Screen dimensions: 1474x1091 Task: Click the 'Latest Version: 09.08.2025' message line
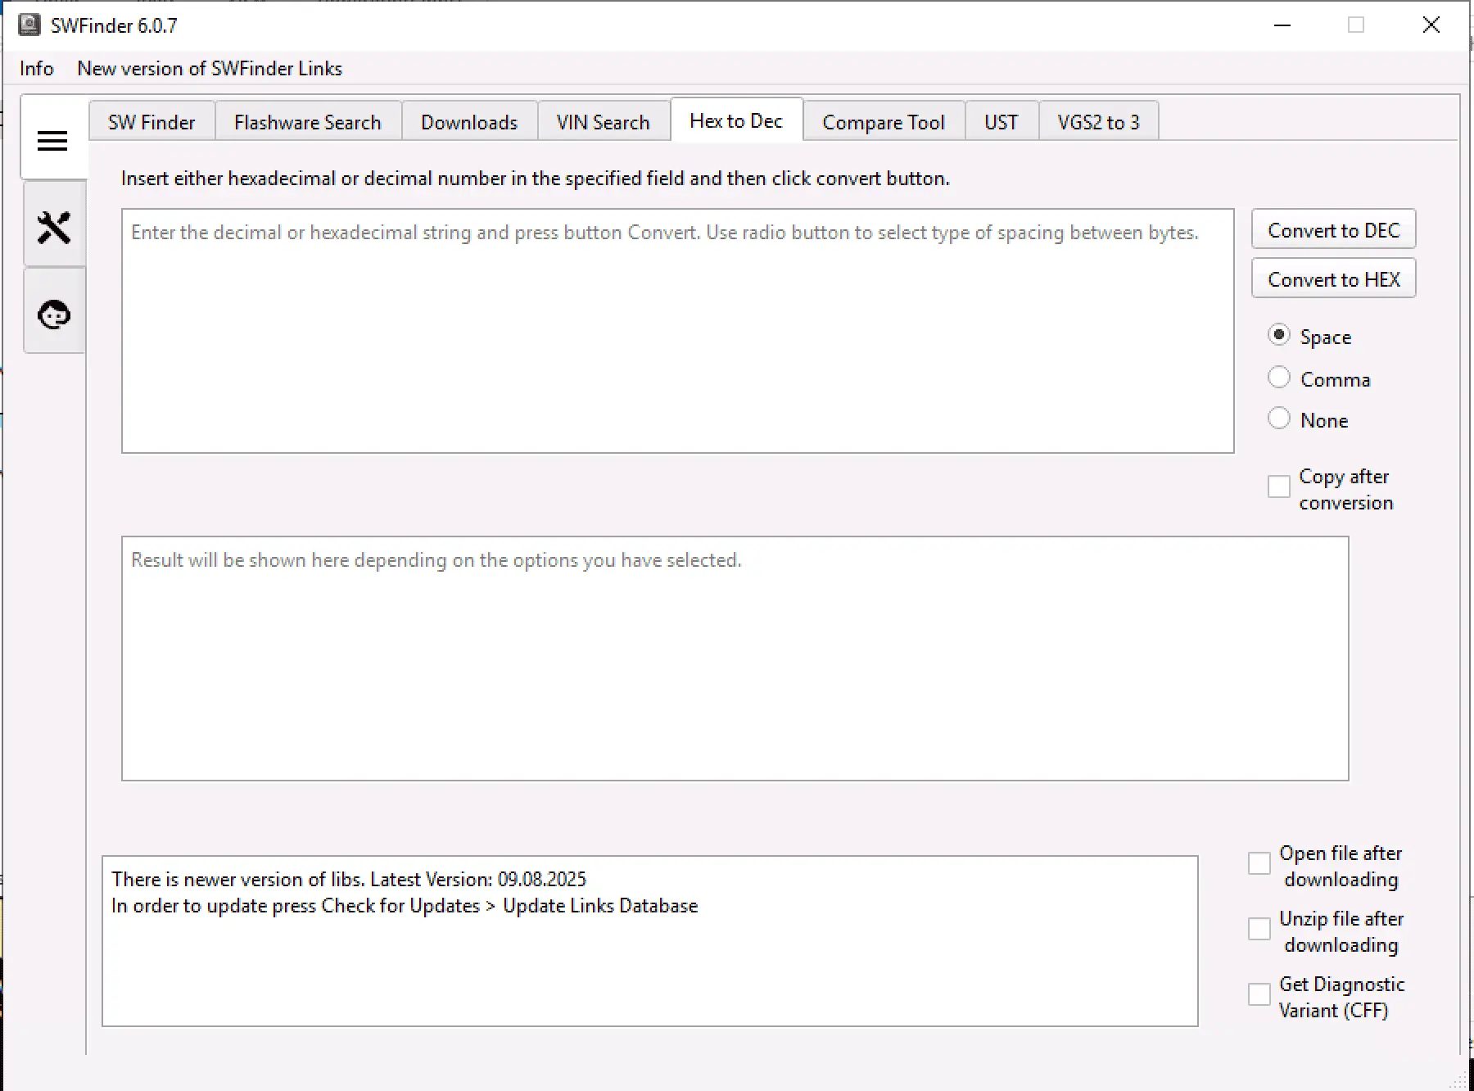pyautogui.click(x=349, y=880)
